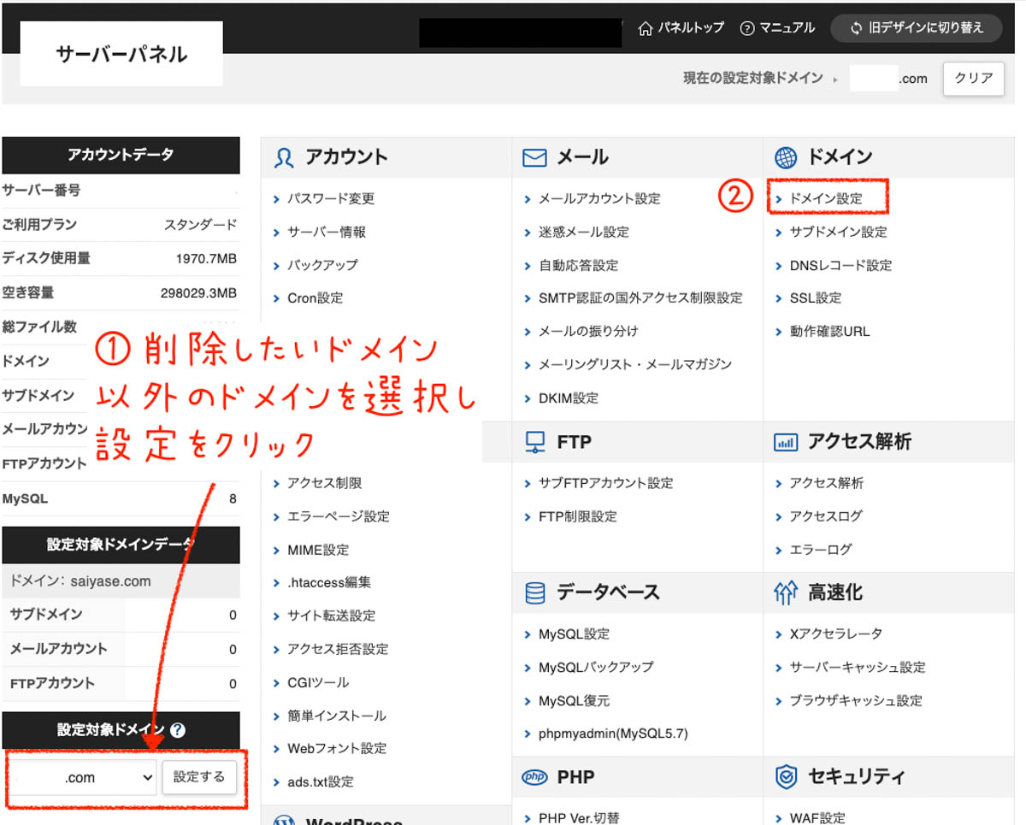Screen dimensions: 1026x825
Task: Open アクセス解析 link in the list
Action: [x=826, y=483]
